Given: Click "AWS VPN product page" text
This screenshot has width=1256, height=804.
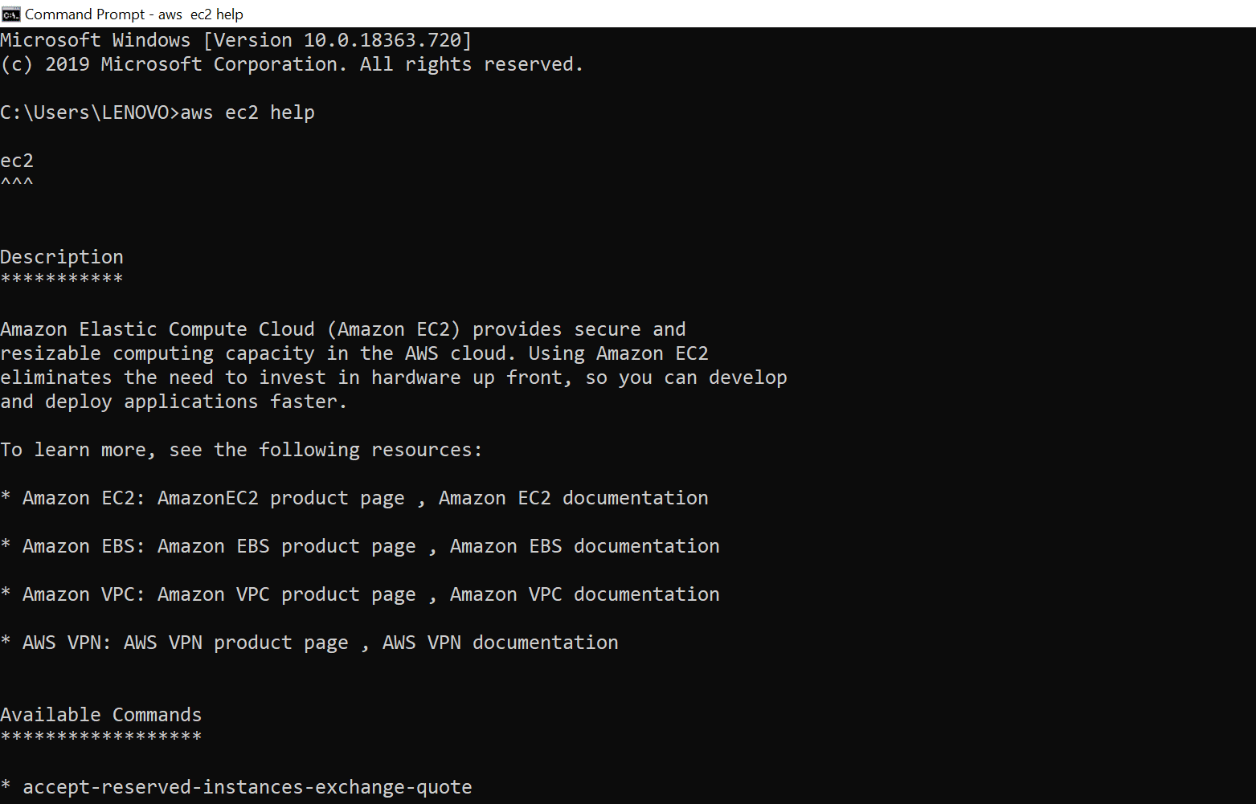Looking at the screenshot, I should point(235,643).
